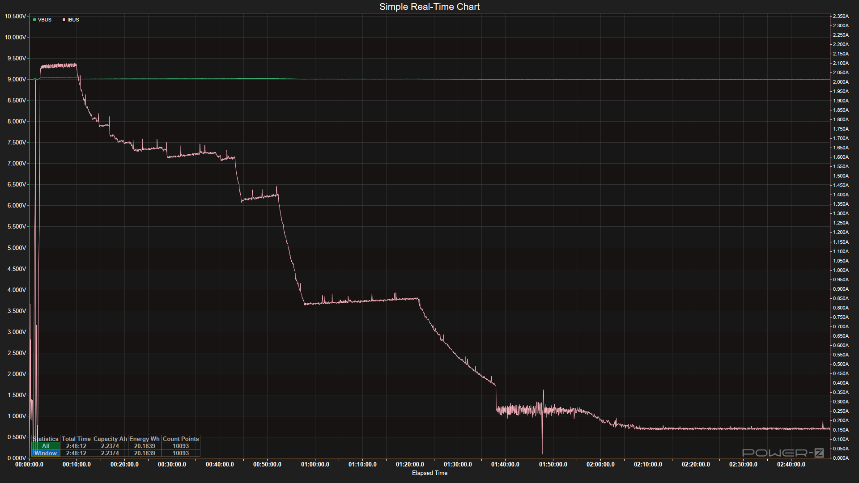Click the pink IBUS legend color swatch
This screenshot has height=483, width=859.
(64, 20)
